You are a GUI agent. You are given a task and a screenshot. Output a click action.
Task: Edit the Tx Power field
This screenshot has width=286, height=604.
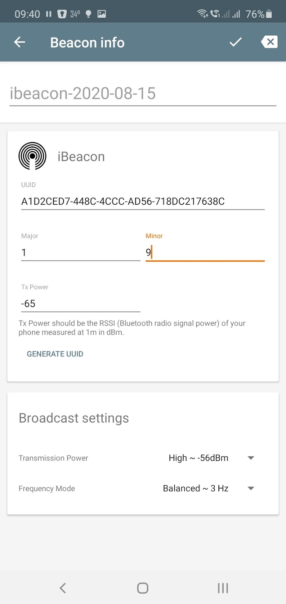click(80, 304)
